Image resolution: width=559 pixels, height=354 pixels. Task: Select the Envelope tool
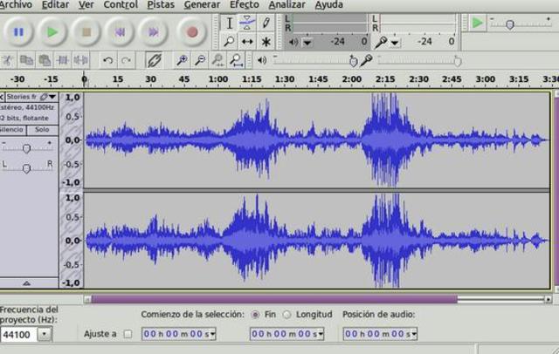[x=247, y=24]
